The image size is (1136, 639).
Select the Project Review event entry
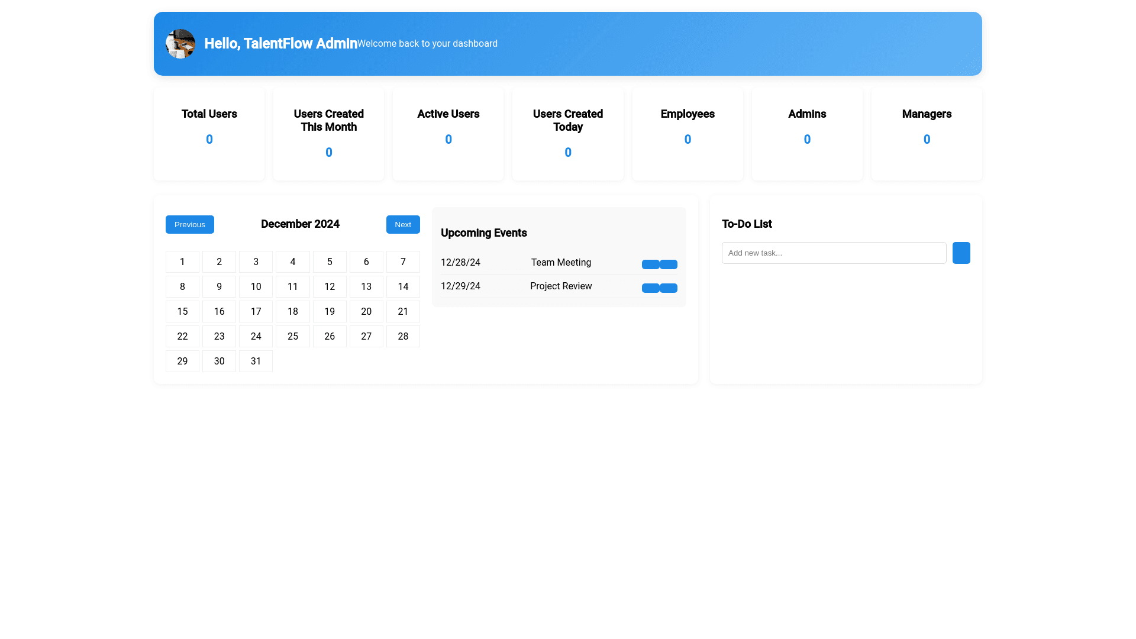(x=560, y=286)
